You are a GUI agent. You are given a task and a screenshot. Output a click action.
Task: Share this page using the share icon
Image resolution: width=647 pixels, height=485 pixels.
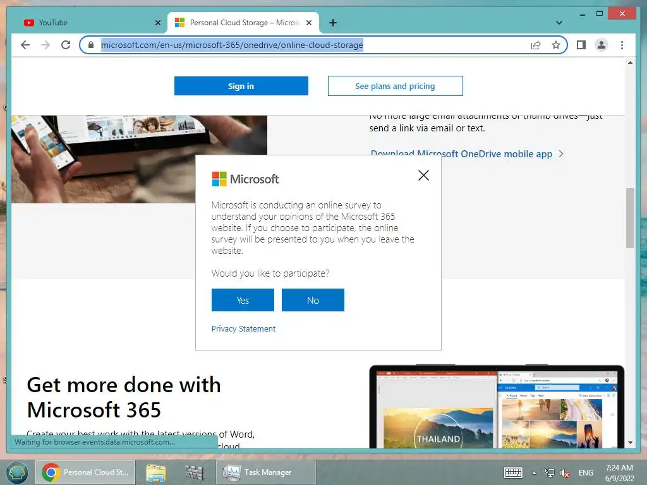click(x=536, y=45)
